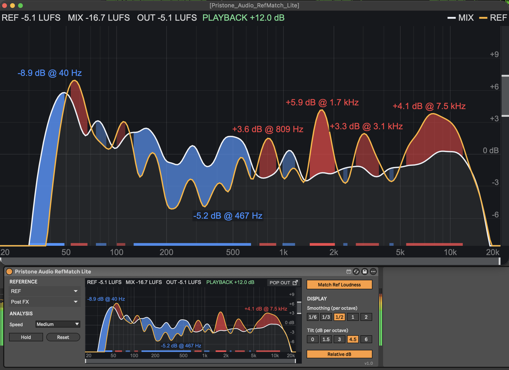Toggle the Relative dB button
This screenshot has width=509, height=370.
click(339, 354)
